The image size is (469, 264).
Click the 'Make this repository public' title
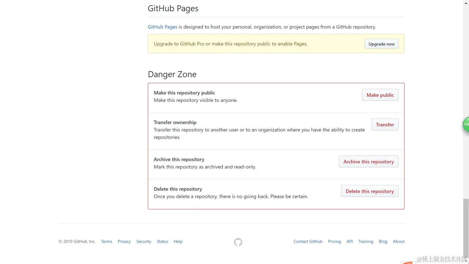184,93
